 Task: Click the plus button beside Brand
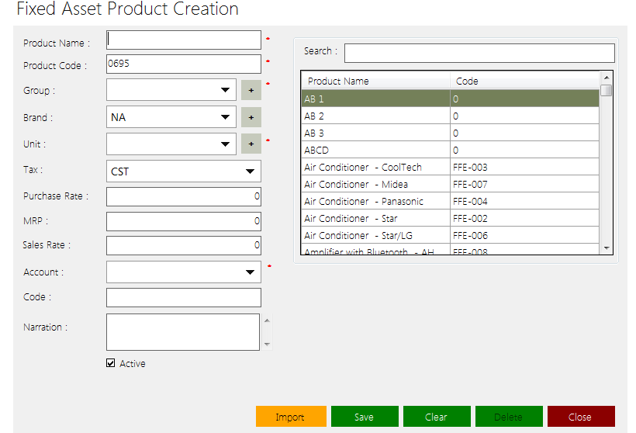point(251,117)
